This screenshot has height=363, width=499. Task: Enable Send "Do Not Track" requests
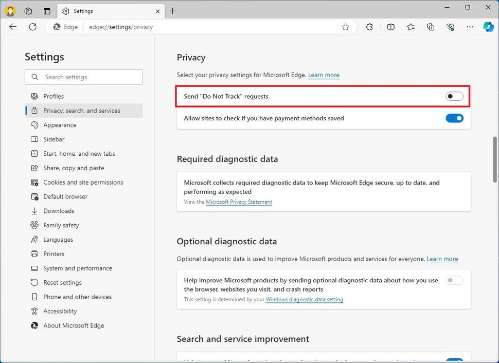(x=454, y=96)
